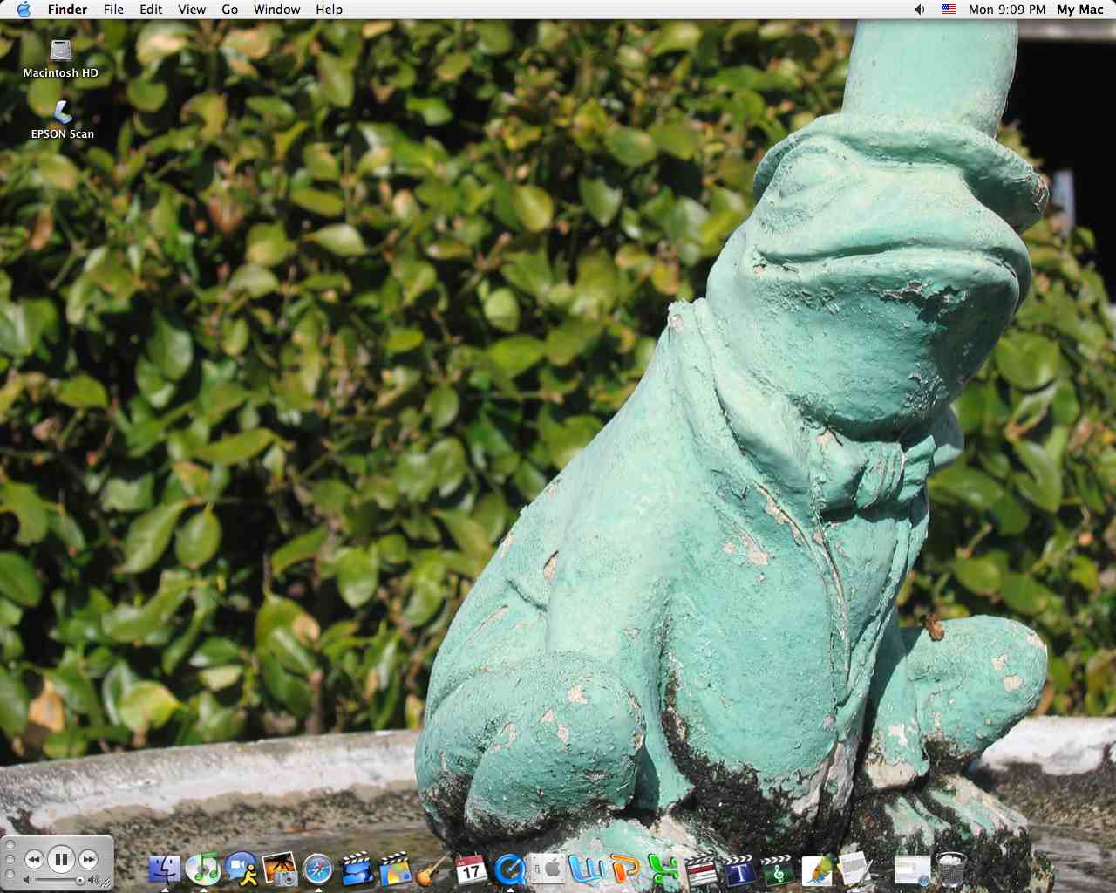The image size is (1116, 893).
Task: Launch iChat from the Dock
Action: pos(242,869)
